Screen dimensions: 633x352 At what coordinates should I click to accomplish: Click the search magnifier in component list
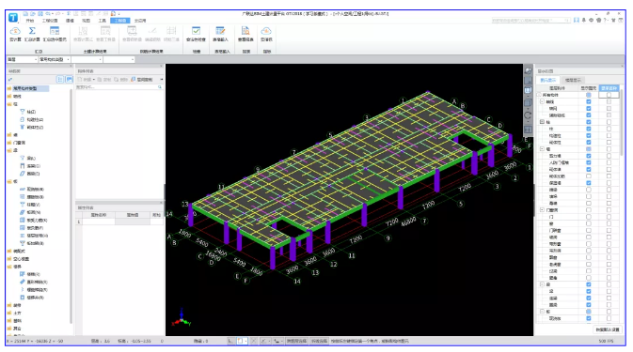coord(160,87)
